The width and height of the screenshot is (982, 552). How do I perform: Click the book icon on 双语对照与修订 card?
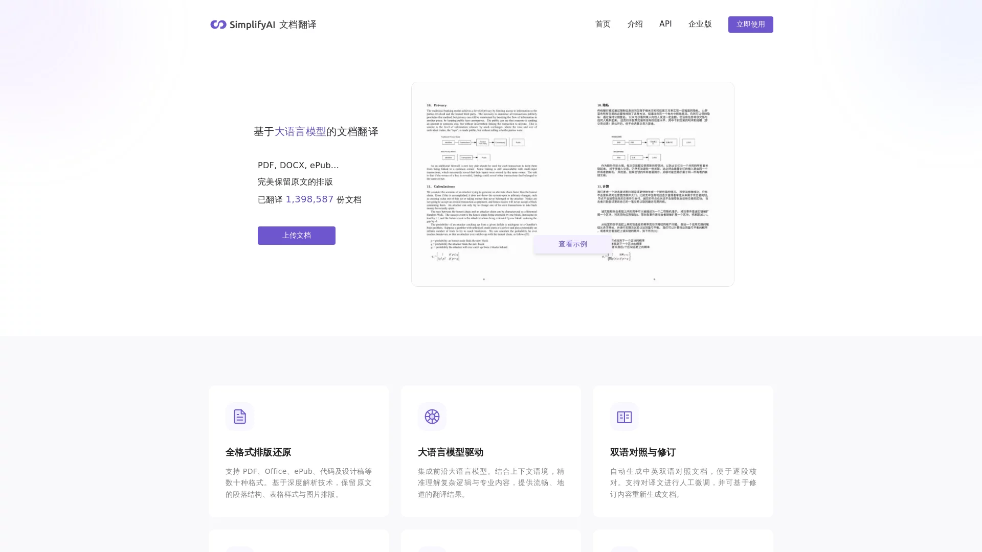click(624, 417)
